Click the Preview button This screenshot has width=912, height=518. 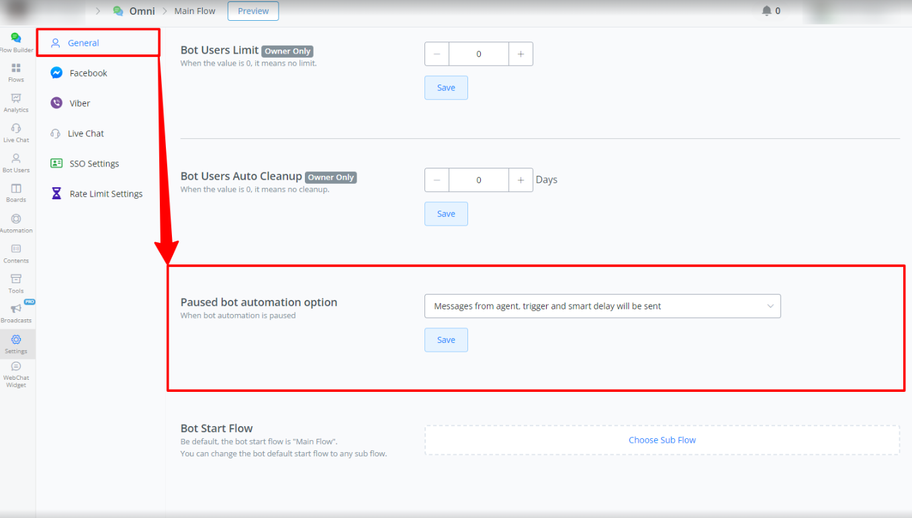pyautogui.click(x=253, y=11)
